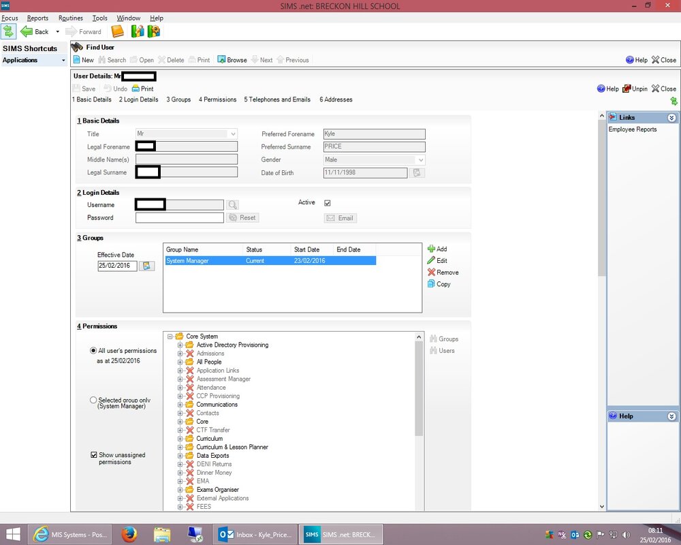Select the Communications tree item
Viewport: 681px width, 545px height.
coord(217,404)
